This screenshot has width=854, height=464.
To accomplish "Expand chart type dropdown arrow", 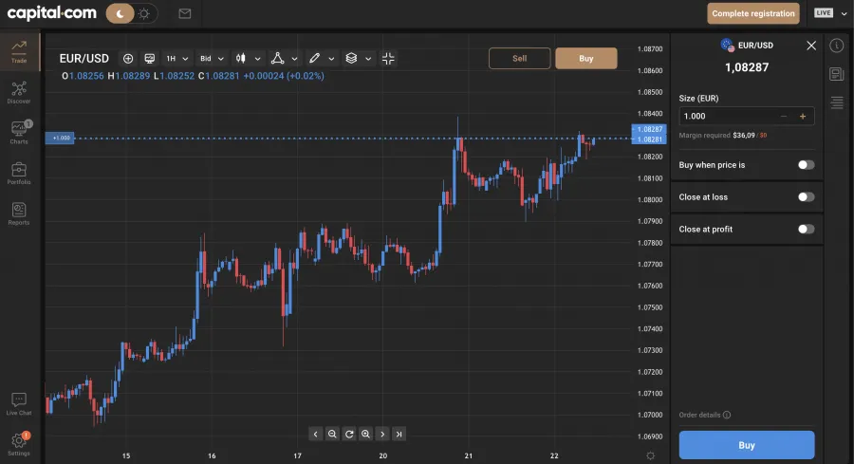I will (x=257, y=59).
